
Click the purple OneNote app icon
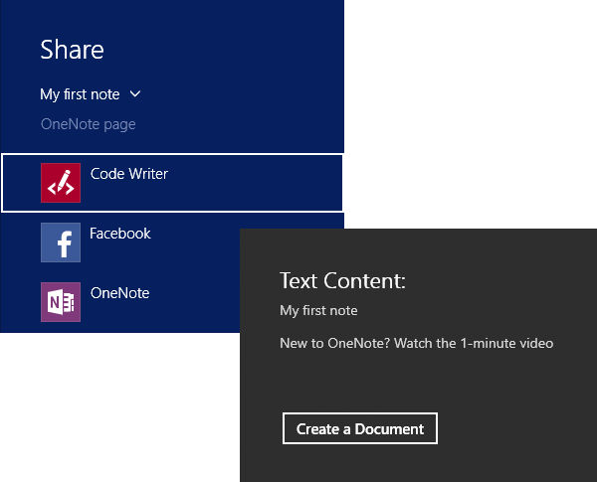click(x=61, y=302)
